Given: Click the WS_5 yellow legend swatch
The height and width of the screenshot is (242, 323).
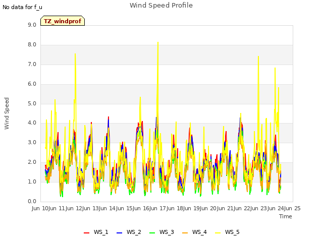Looking at the screenshot, I should click(x=218, y=233).
